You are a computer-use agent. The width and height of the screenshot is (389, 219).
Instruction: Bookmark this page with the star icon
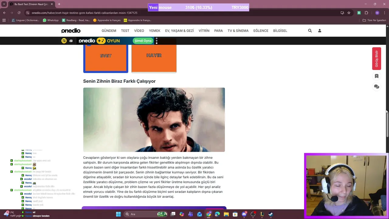click(349, 13)
